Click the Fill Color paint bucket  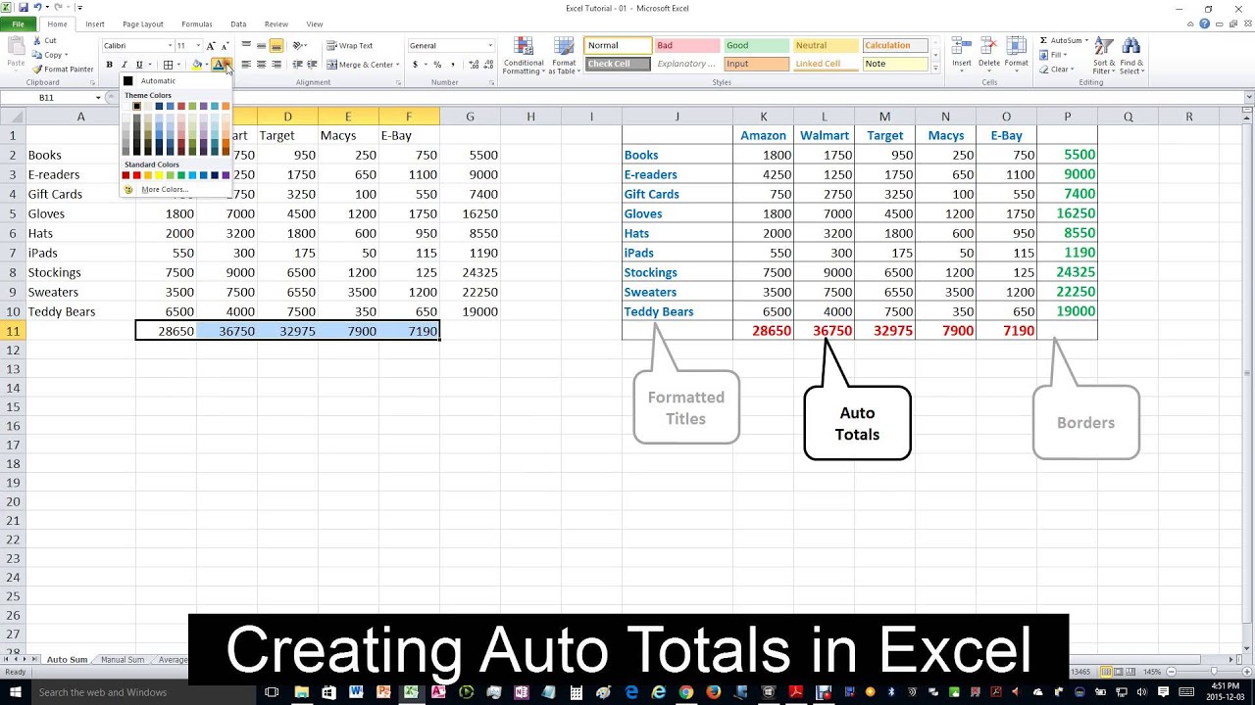coord(196,65)
